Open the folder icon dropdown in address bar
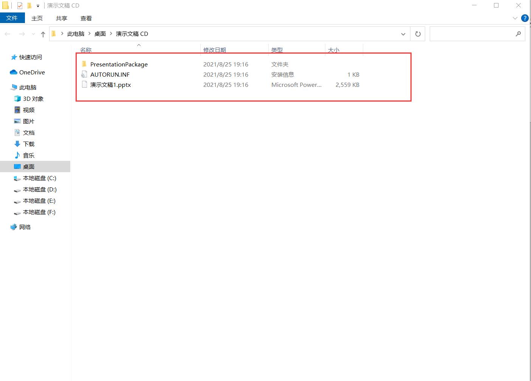 pos(54,34)
